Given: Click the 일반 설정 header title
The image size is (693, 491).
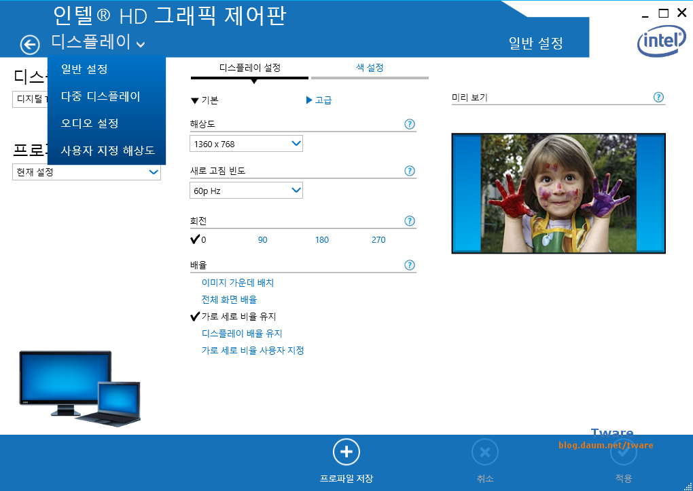Looking at the screenshot, I should 535,43.
